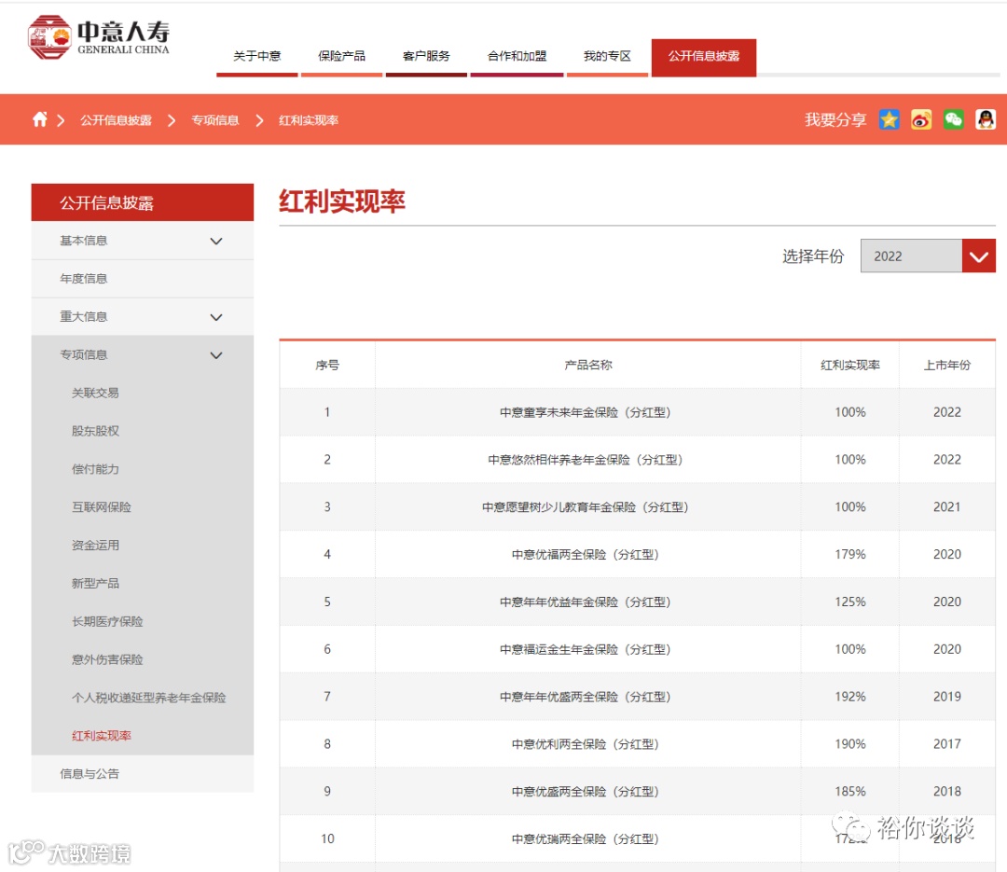Click the 序号 column header

[x=327, y=365]
